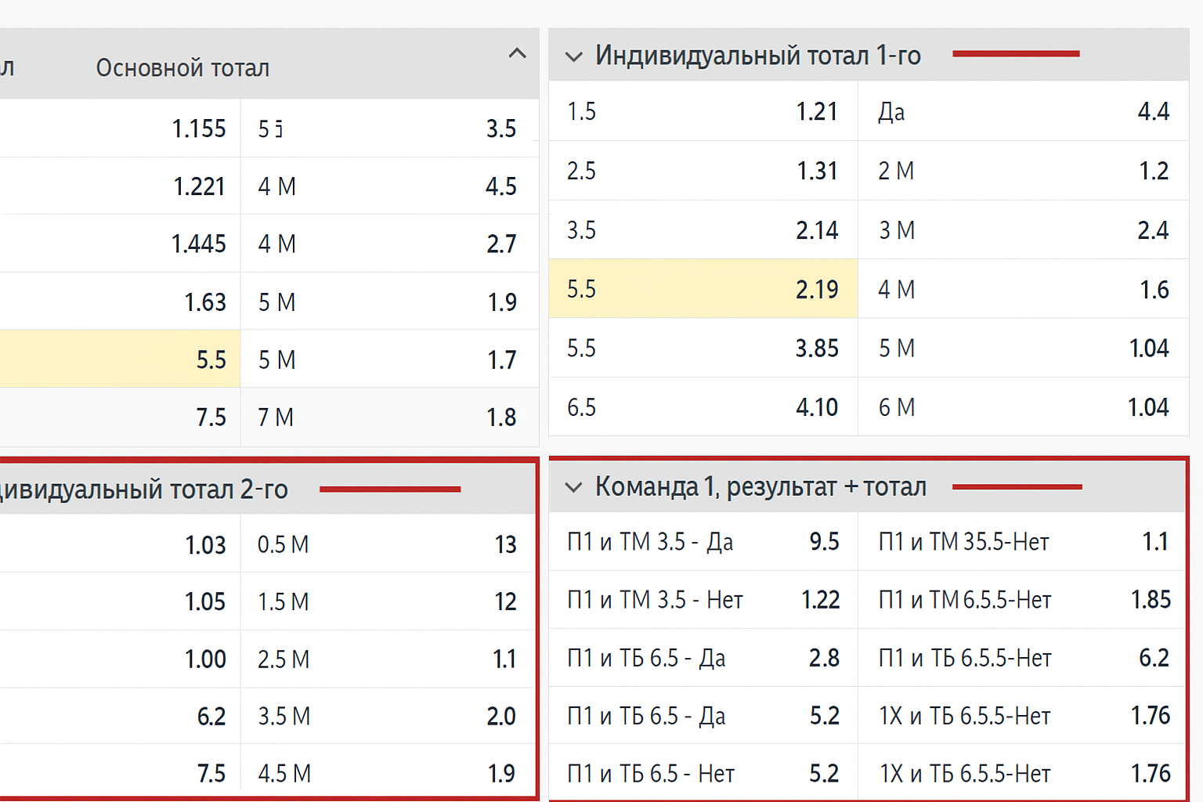The height and width of the screenshot is (802, 1203).
Task: Select the 6.5 total at odds 4.10
Action: click(703, 407)
